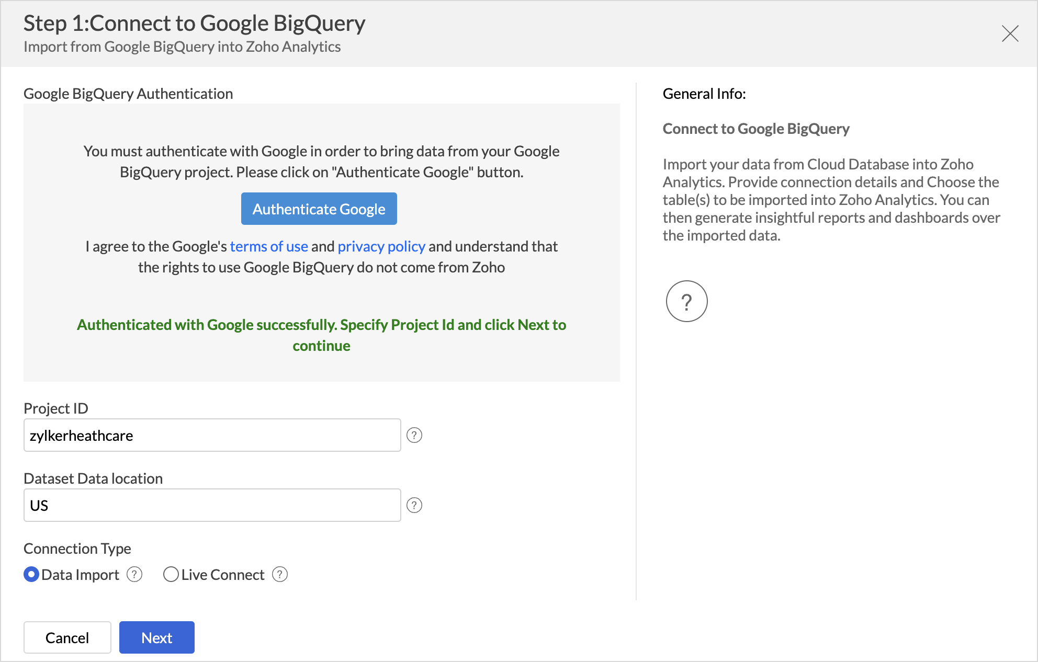Open help icon next to Live Connect
This screenshot has height=662, width=1038.
[x=280, y=575]
